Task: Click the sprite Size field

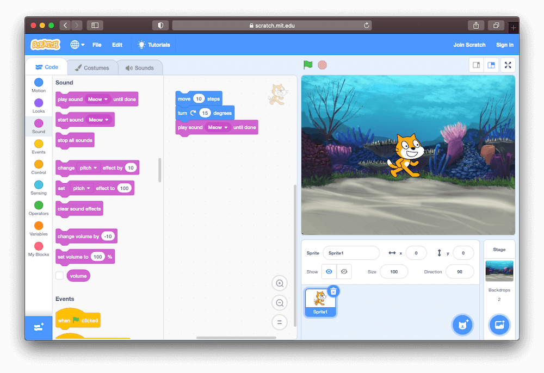Action: click(394, 272)
